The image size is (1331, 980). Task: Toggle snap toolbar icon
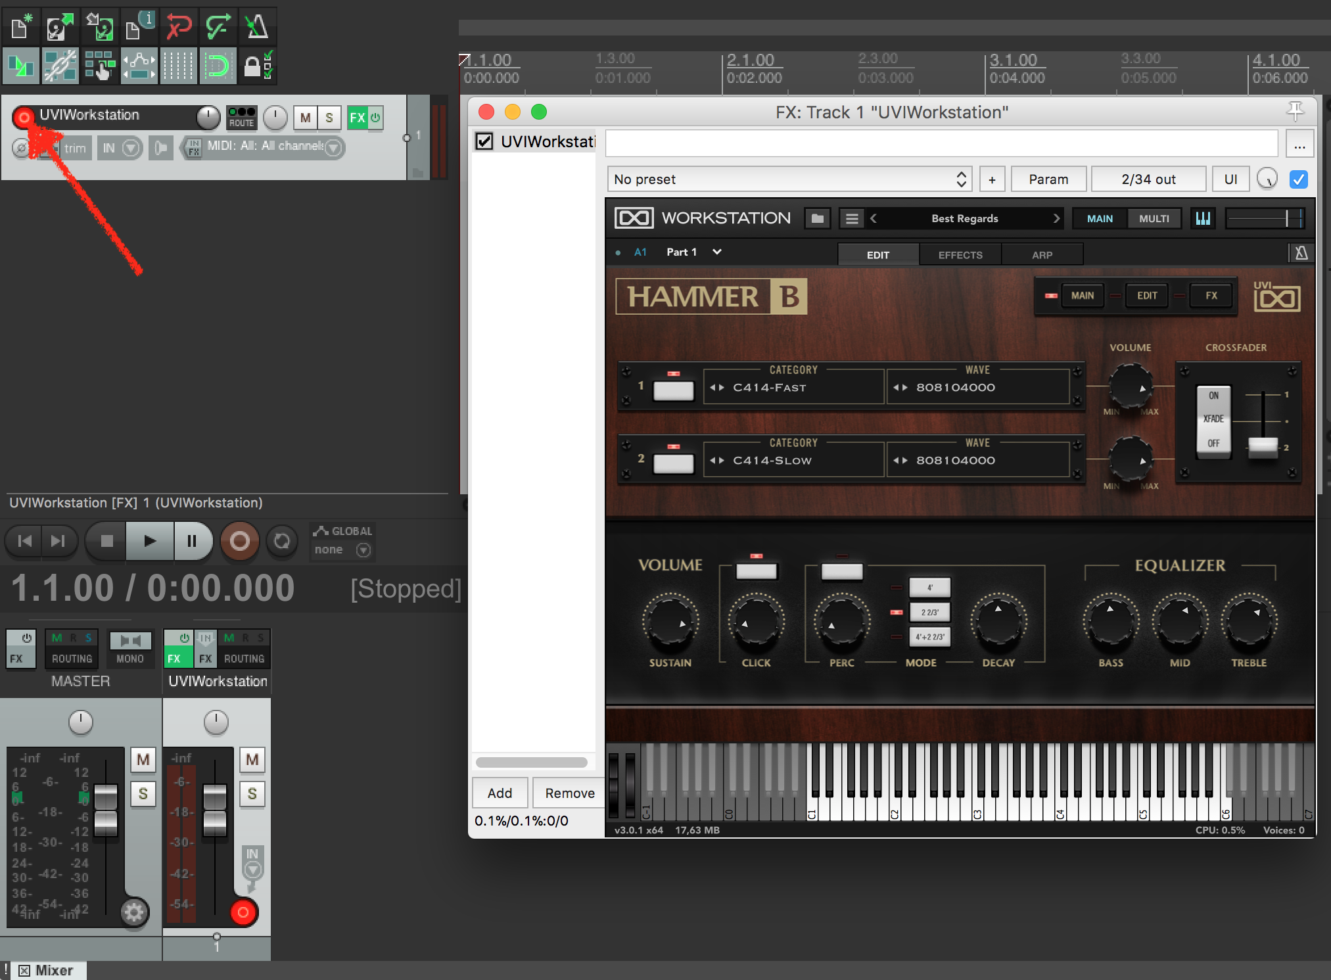pos(218,66)
